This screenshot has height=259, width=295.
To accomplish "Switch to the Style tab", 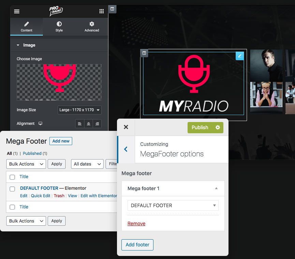I will point(59,27).
